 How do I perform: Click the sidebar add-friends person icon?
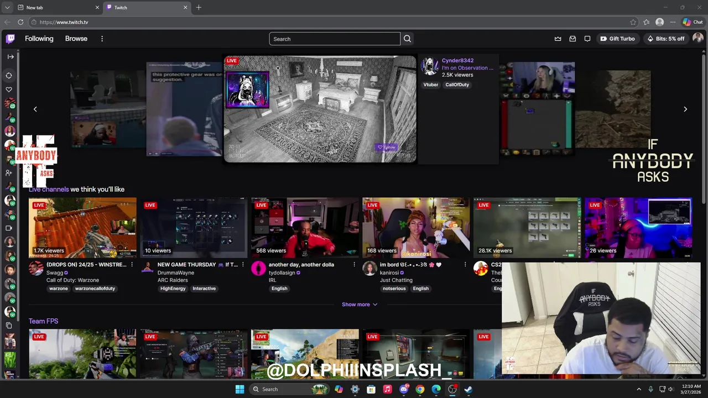pyautogui.click(x=9, y=172)
